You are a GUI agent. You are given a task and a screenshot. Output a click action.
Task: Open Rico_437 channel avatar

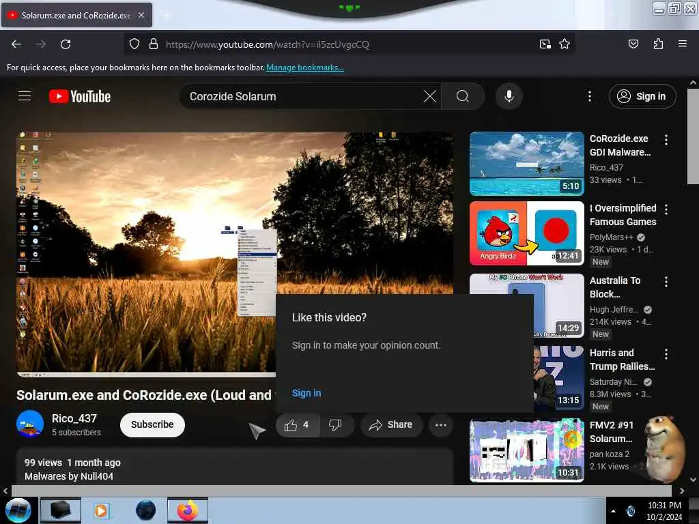point(30,424)
